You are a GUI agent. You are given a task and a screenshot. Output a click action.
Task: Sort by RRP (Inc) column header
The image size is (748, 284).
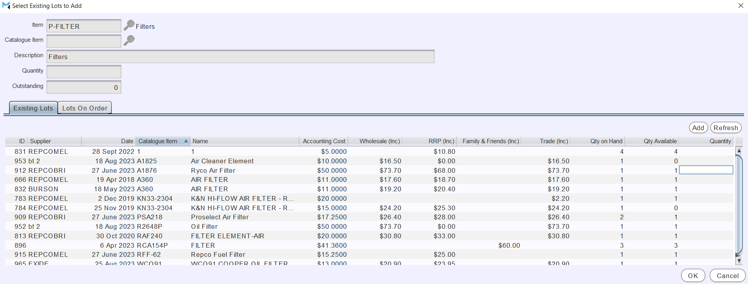(x=429, y=141)
